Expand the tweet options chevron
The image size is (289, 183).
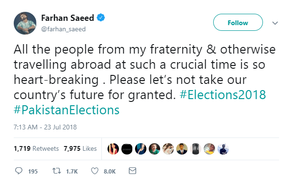coord(275,23)
